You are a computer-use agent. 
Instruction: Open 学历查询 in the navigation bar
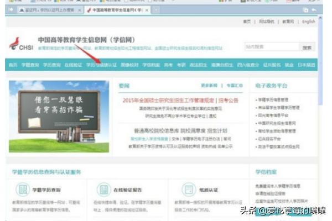[x=51, y=65]
